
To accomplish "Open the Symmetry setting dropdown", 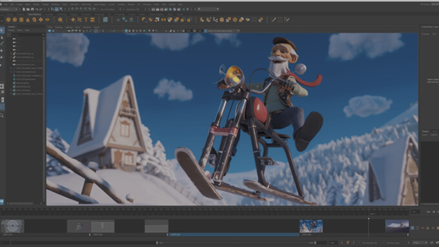I will (x=132, y=9).
